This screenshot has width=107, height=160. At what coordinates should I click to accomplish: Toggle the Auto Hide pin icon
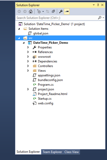tap(98, 5)
